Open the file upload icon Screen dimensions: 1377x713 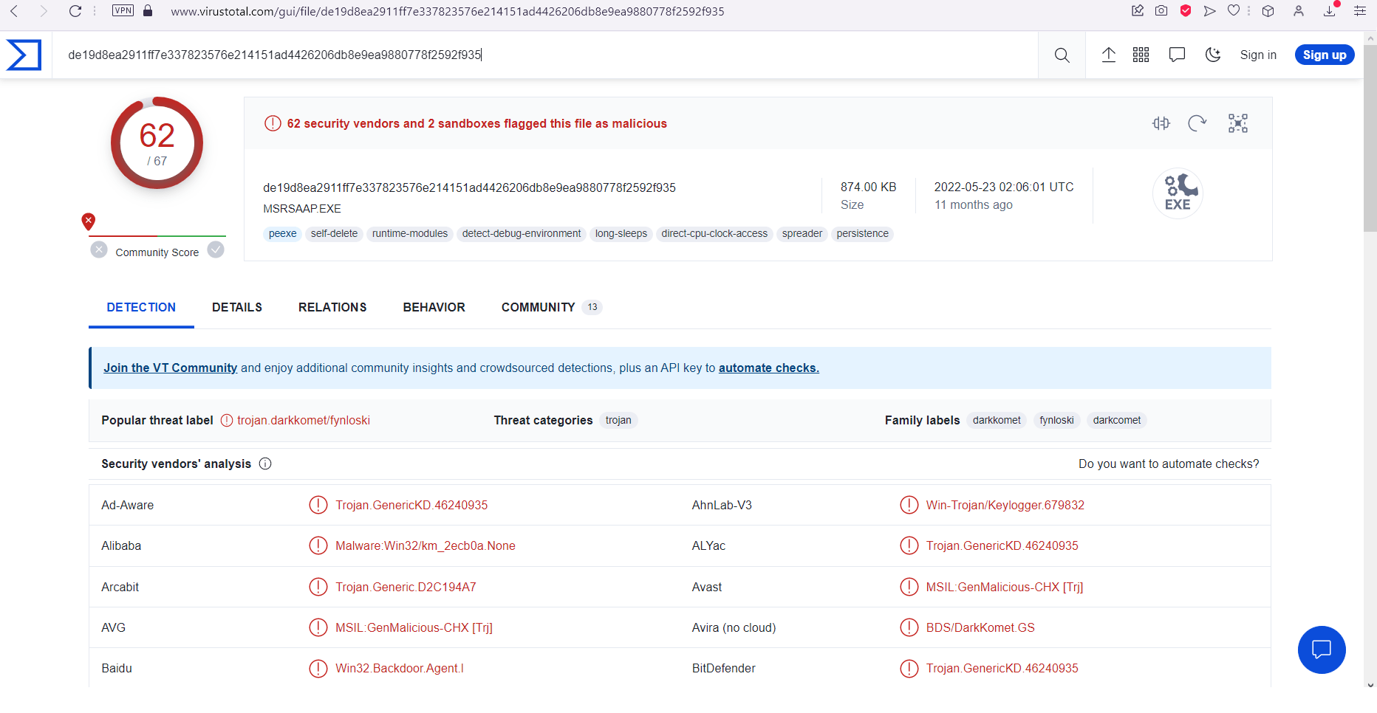1108,55
